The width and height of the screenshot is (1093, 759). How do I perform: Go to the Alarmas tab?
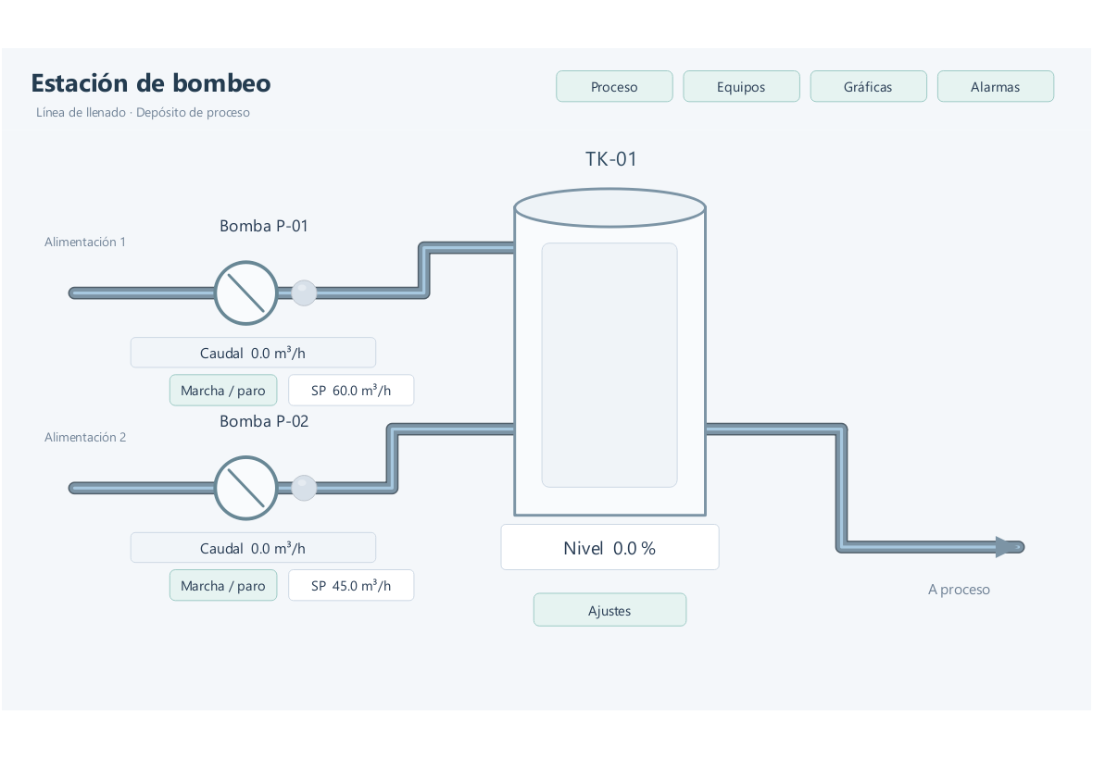click(x=996, y=86)
